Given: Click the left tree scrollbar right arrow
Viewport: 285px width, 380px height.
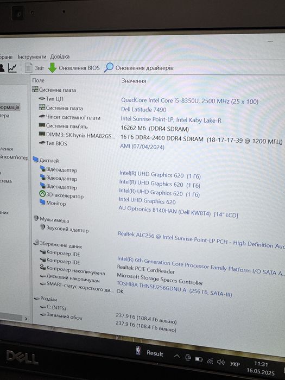Looking at the screenshot, I should pyautogui.click(x=26, y=319).
